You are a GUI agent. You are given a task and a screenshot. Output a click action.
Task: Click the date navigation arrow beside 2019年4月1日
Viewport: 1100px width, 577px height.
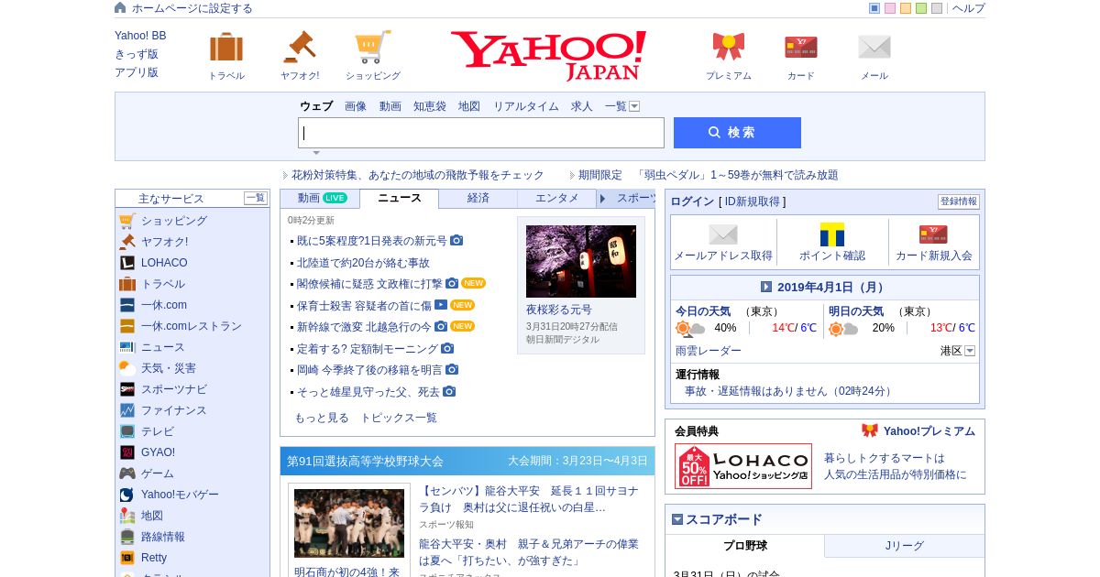(x=766, y=287)
